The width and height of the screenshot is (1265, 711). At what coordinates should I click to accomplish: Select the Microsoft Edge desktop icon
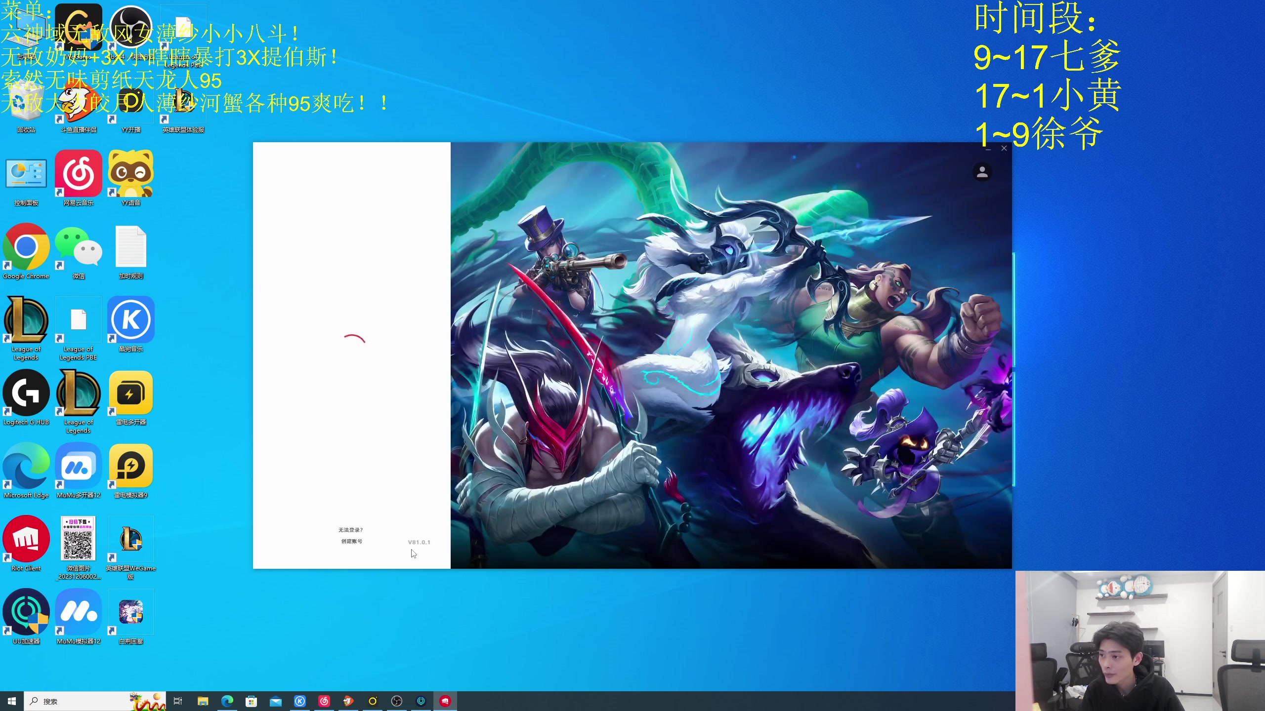click(x=26, y=471)
